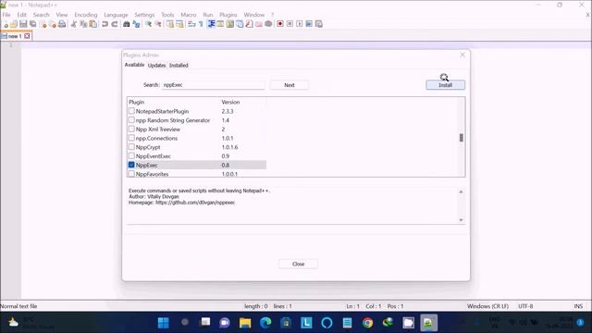Toggle Show All Characters pilcrow icon

tap(202, 24)
